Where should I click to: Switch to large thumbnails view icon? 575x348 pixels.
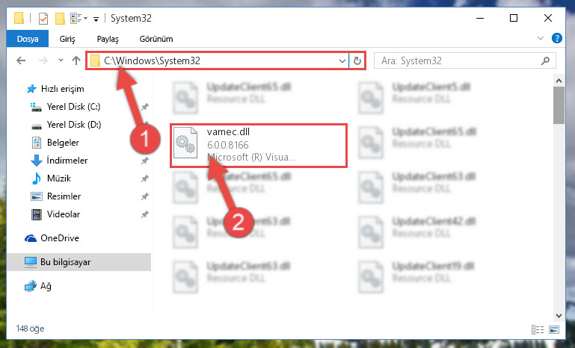(554, 329)
